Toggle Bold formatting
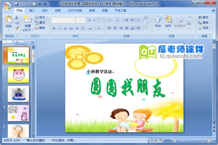Image resolution: width=218 pixels, height=145 pixels. (x=54, y=28)
